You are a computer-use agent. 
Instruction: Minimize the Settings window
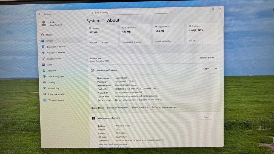point(206,9)
